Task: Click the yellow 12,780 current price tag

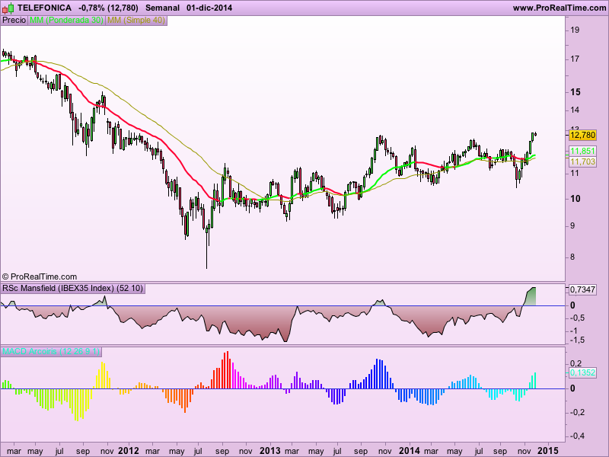Action: (582, 135)
